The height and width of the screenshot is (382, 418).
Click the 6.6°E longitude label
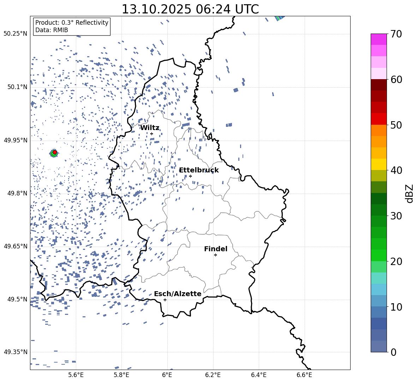click(x=304, y=375)
